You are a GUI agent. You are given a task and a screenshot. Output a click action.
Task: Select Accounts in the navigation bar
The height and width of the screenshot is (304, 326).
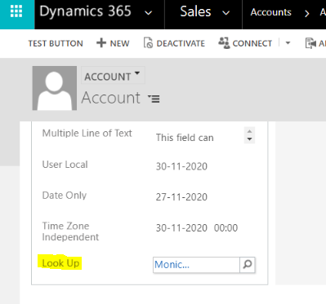pos(270,12)
